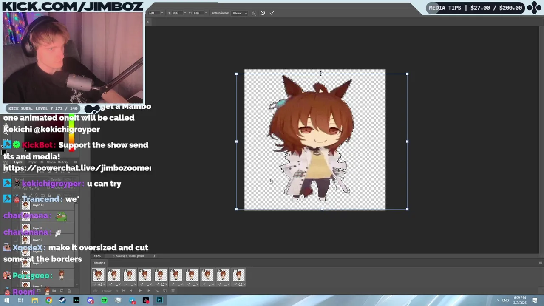Delete selected frame with trash icon
Image resolution: width=544 pixels, height=306 pixels.
[173, 291]
